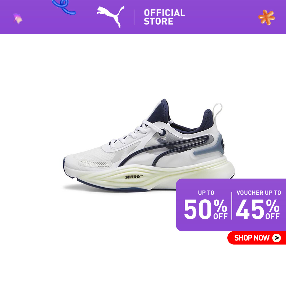Click the vertical divider beside Puma logo
The width and height of the screenshot is (286, 286).
pos(134,17)
